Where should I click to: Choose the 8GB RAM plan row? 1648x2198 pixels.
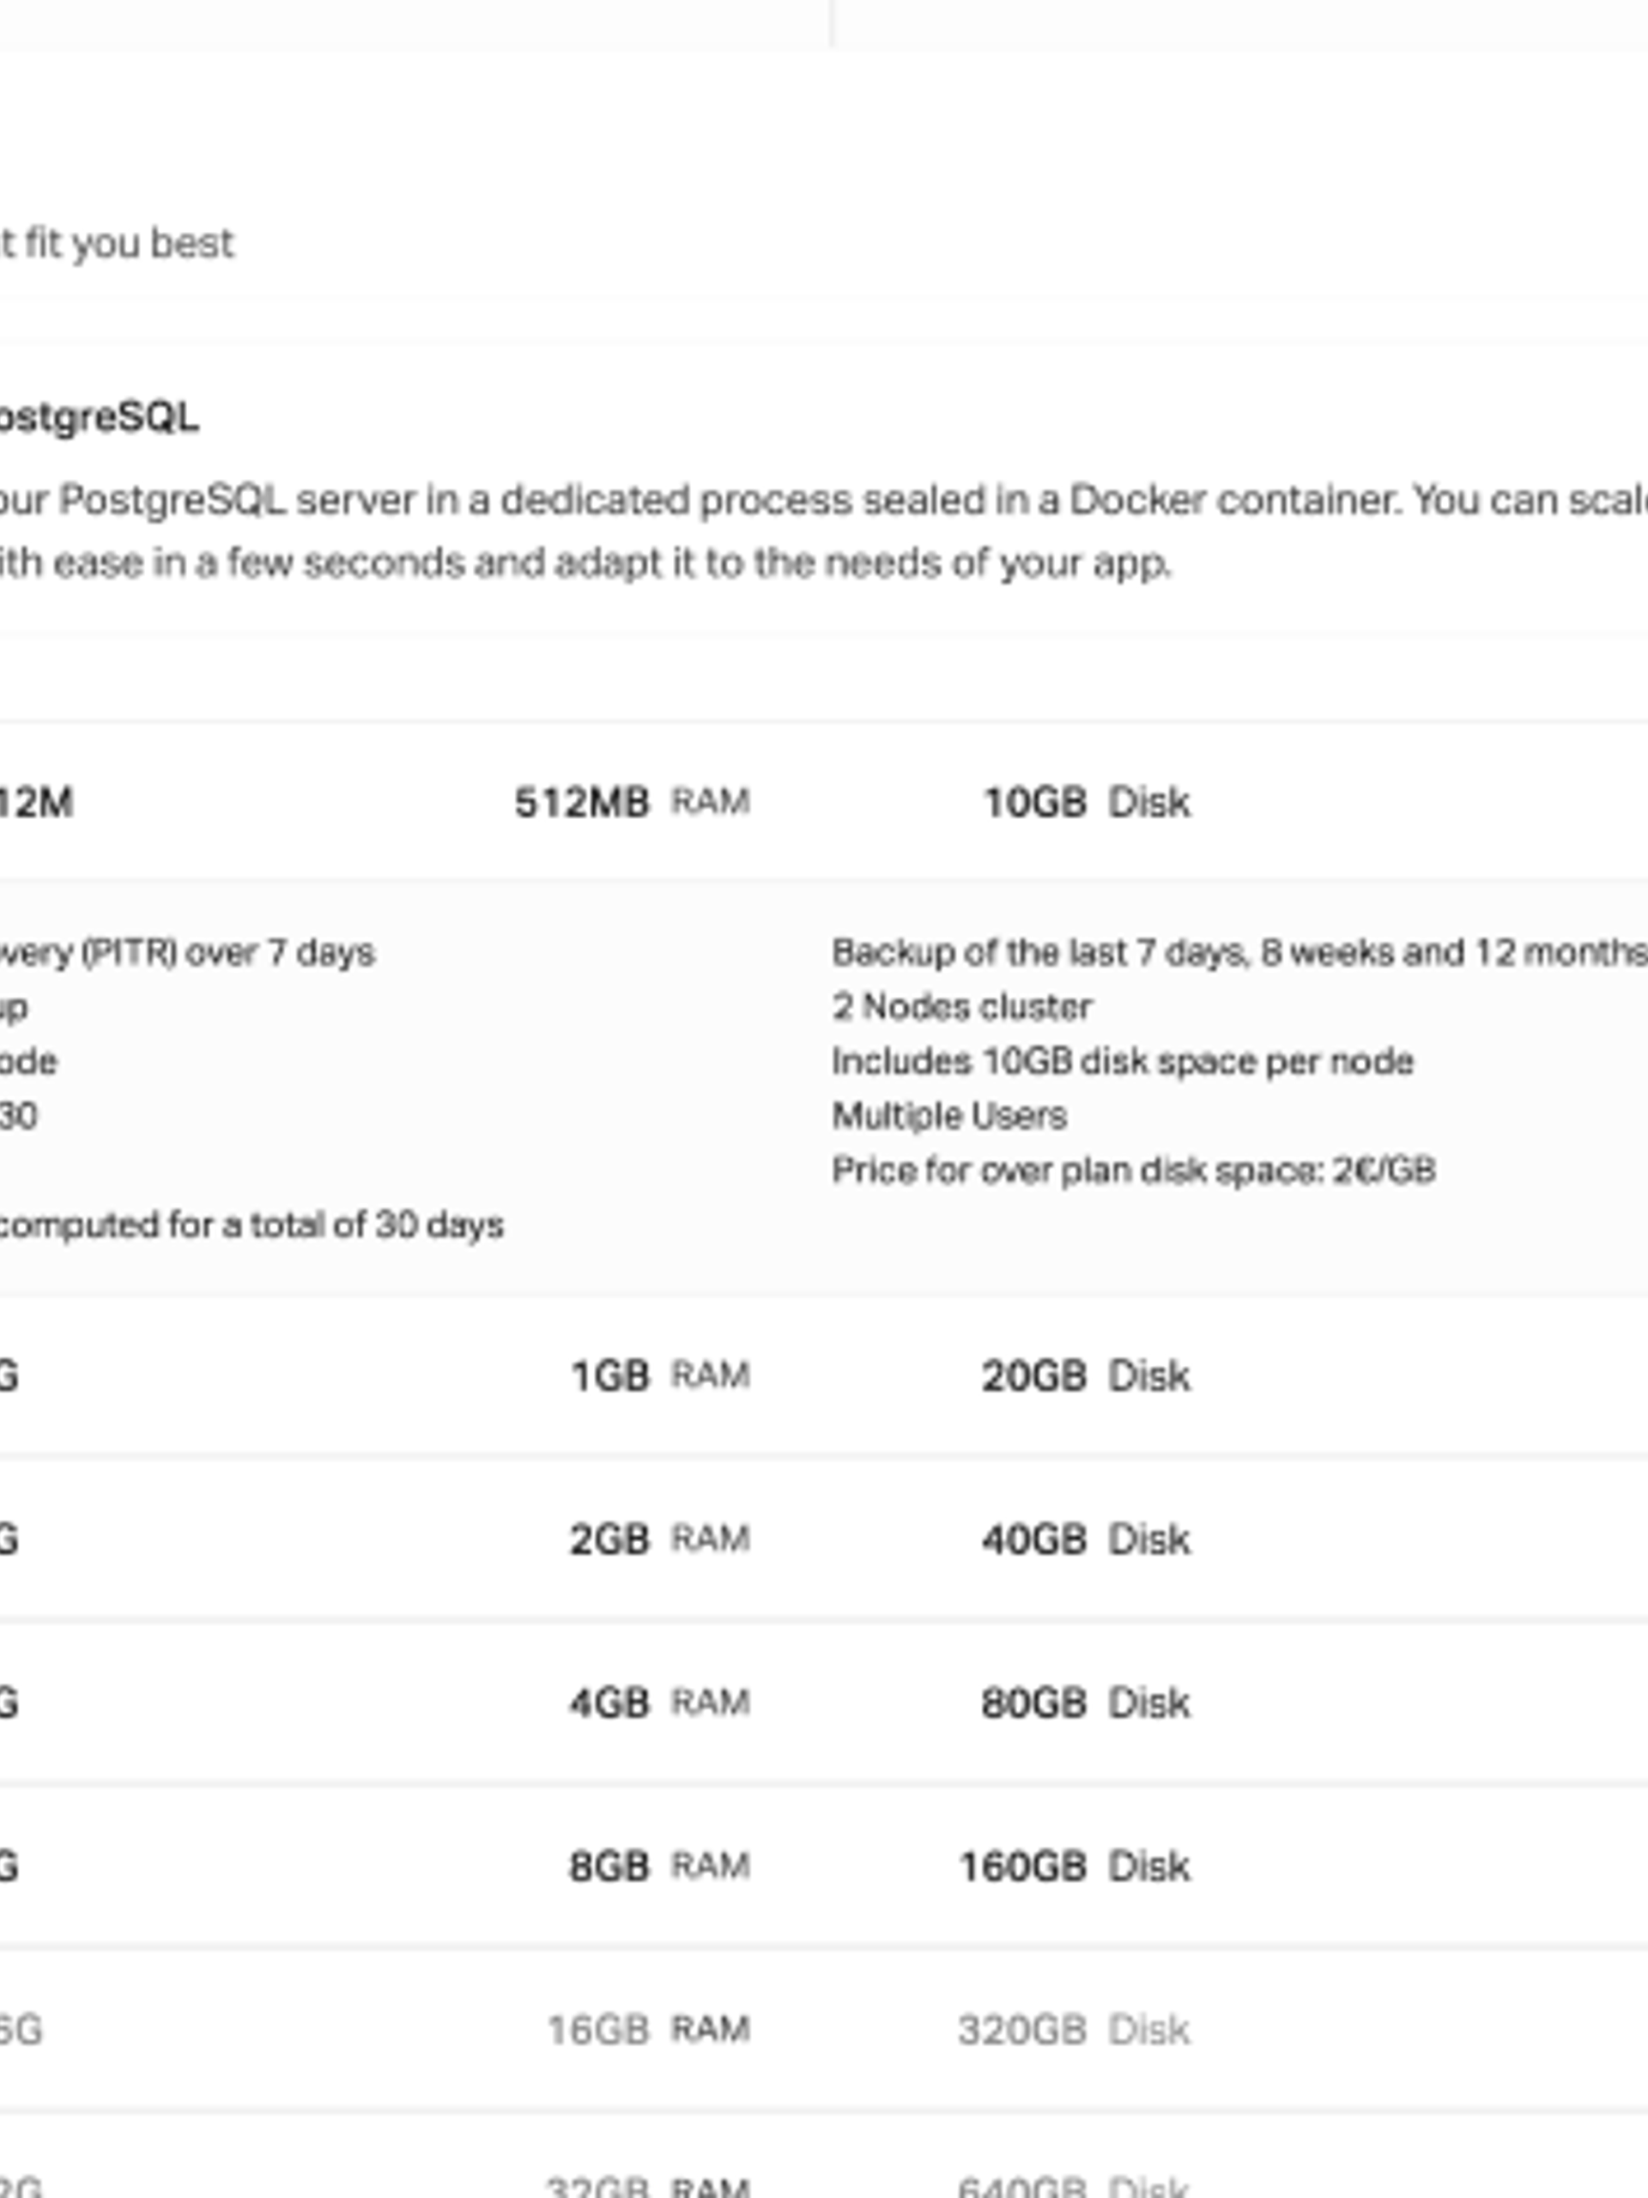[823, 1865]
